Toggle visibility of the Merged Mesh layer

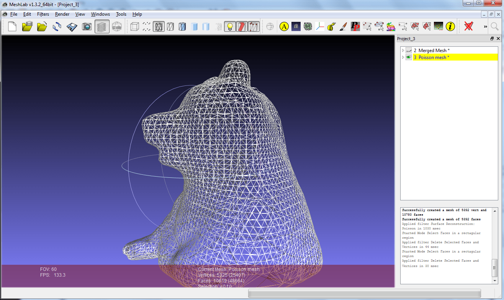[x=408, y=50]
